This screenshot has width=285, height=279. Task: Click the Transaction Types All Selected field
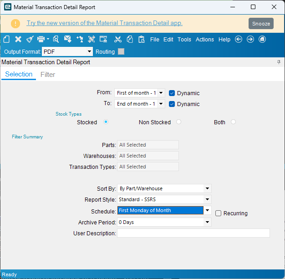pyautogui.click(x=148, y=167)
